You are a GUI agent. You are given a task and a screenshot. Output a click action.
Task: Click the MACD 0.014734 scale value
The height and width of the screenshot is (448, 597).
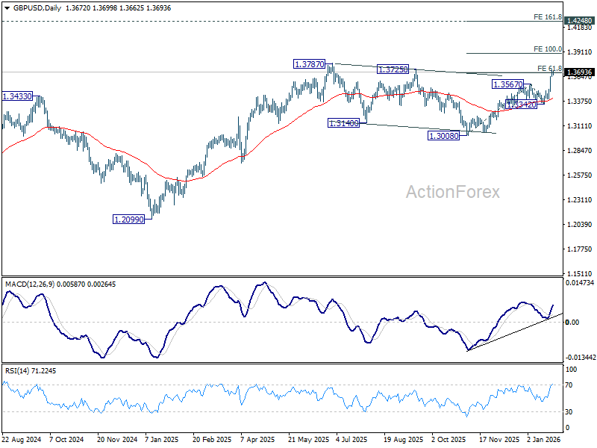point(580,283)
